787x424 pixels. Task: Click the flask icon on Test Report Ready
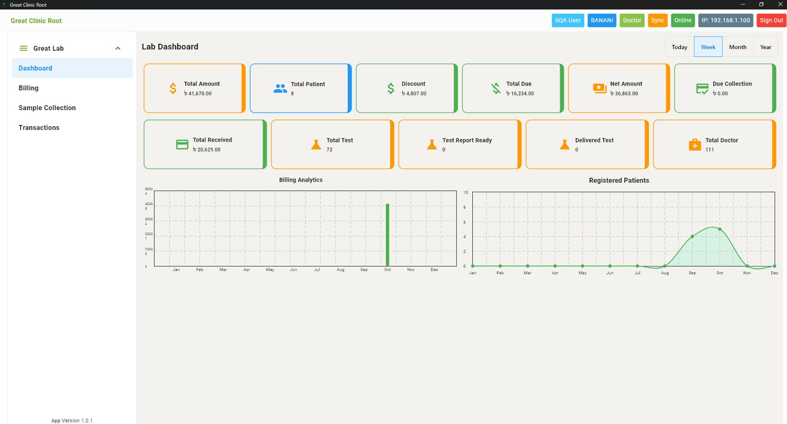432,145
